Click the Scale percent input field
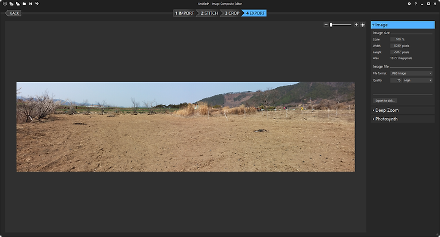This screenshot has height=237, width=440. coord(395,39)
